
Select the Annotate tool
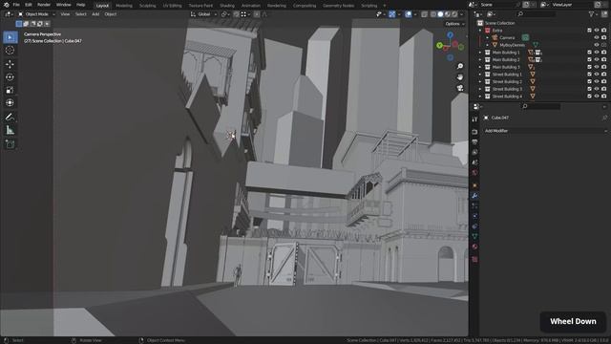(11, 117)
